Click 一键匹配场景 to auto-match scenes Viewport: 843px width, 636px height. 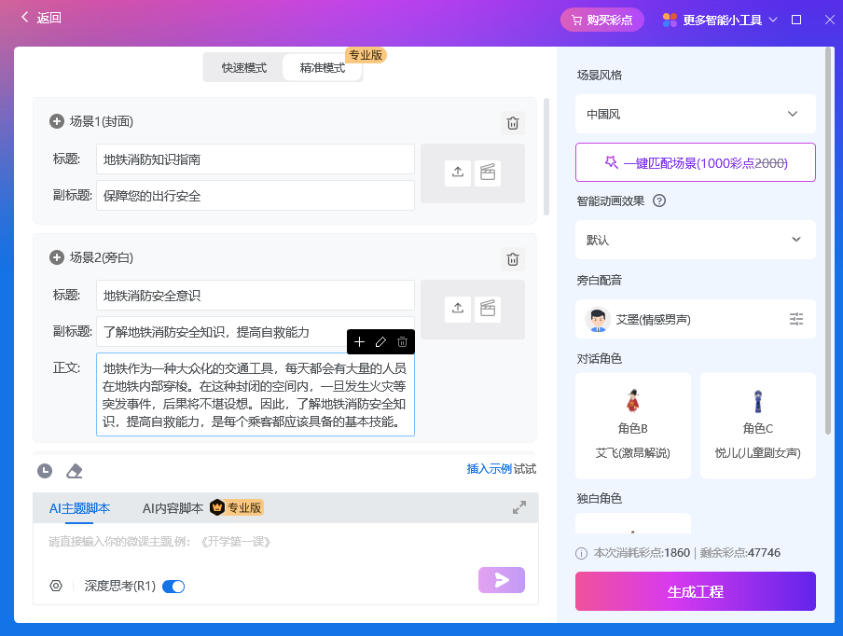point(695,161)
